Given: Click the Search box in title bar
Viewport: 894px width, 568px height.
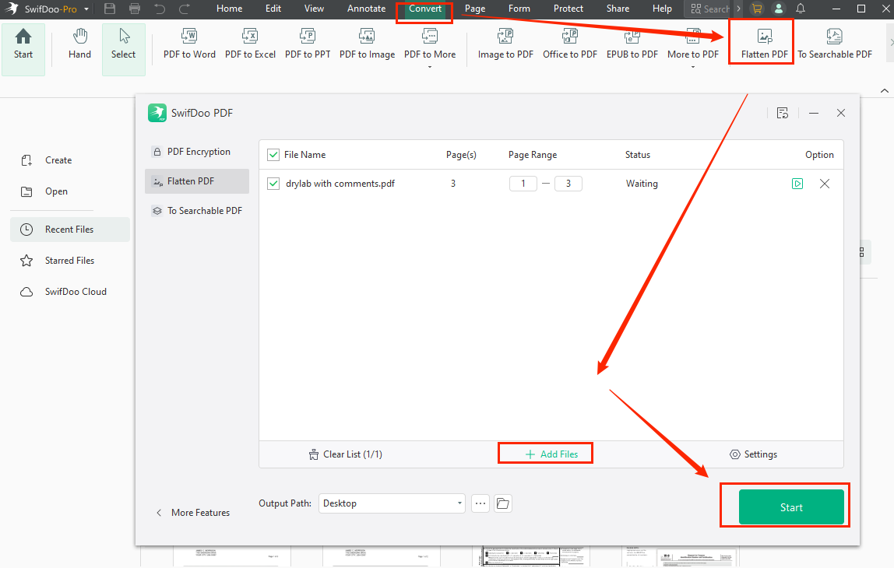Looking at the screenshot, I should click(x=709, y=9).
